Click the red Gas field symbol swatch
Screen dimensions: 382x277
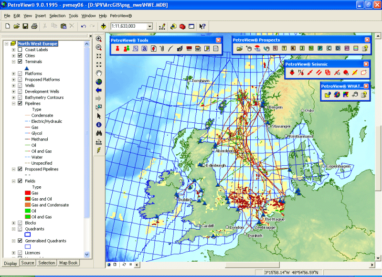pos(27,193)
